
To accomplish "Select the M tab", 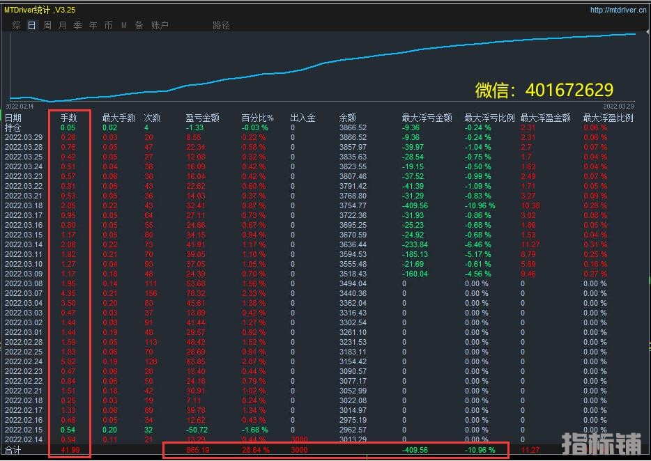I will pyautogui.click(x=124, y=25).
